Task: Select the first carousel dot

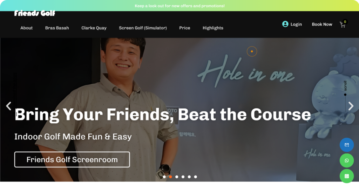Action: tap(164, 177)
